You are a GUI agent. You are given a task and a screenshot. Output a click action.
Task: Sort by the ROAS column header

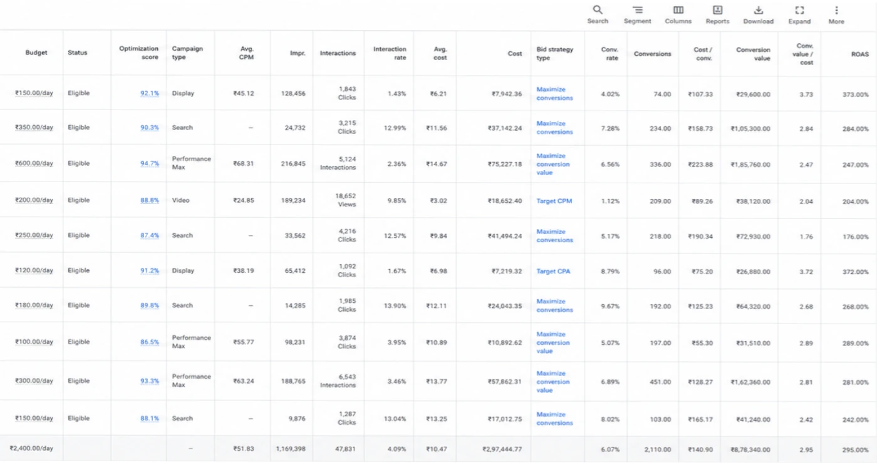coord(860,54)
